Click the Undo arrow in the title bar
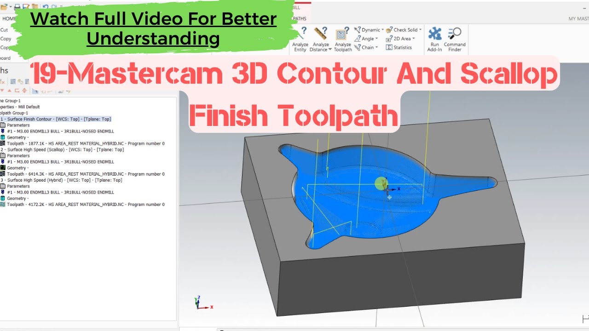 45,6
